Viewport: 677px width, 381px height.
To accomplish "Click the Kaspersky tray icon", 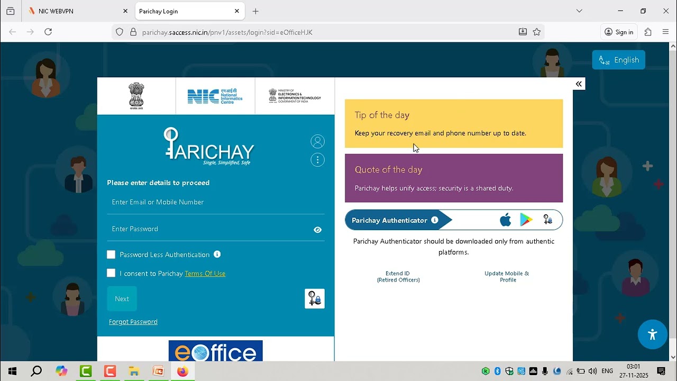I will tap(486, 371).
